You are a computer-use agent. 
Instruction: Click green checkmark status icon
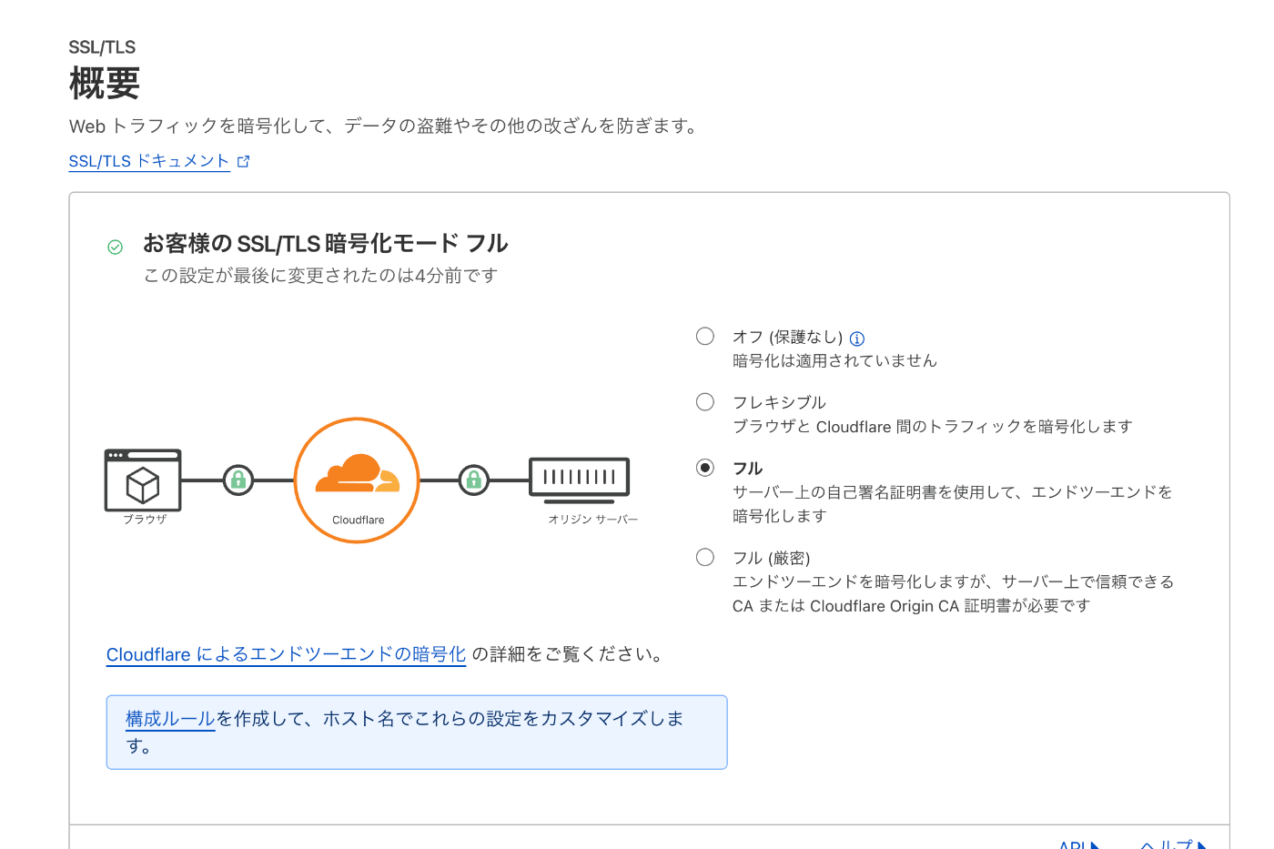116,247
